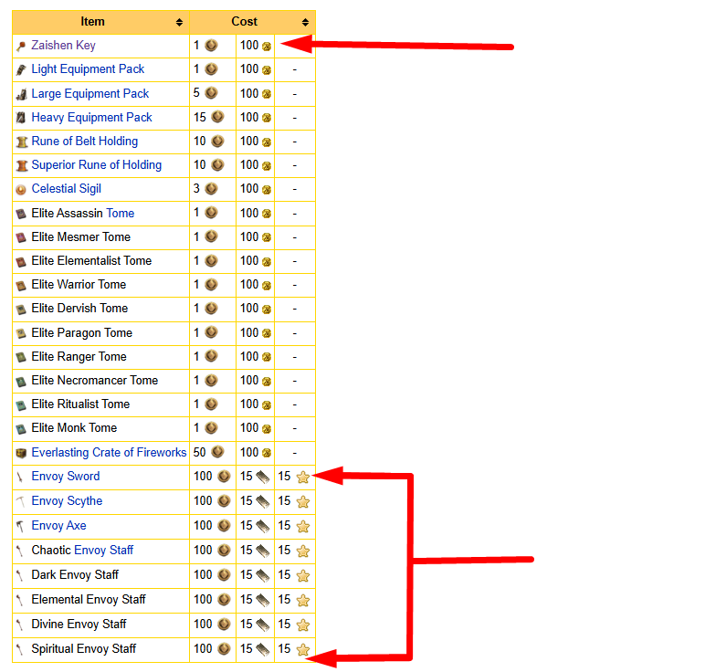This screenshot has width=726, height=672.
Task: Open the Rune of Belt Holding link
Action: [x=85, y=142]
